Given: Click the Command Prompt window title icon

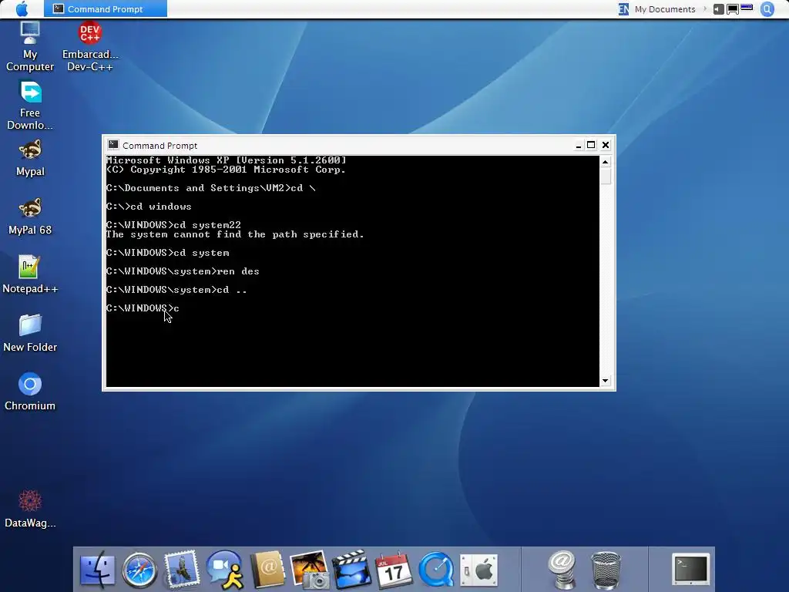Looking at the screenshot, I should tap(113, 145).
